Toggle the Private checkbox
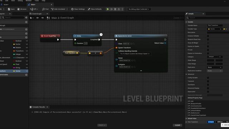This screenshot has width=229, height=129. 208,50
